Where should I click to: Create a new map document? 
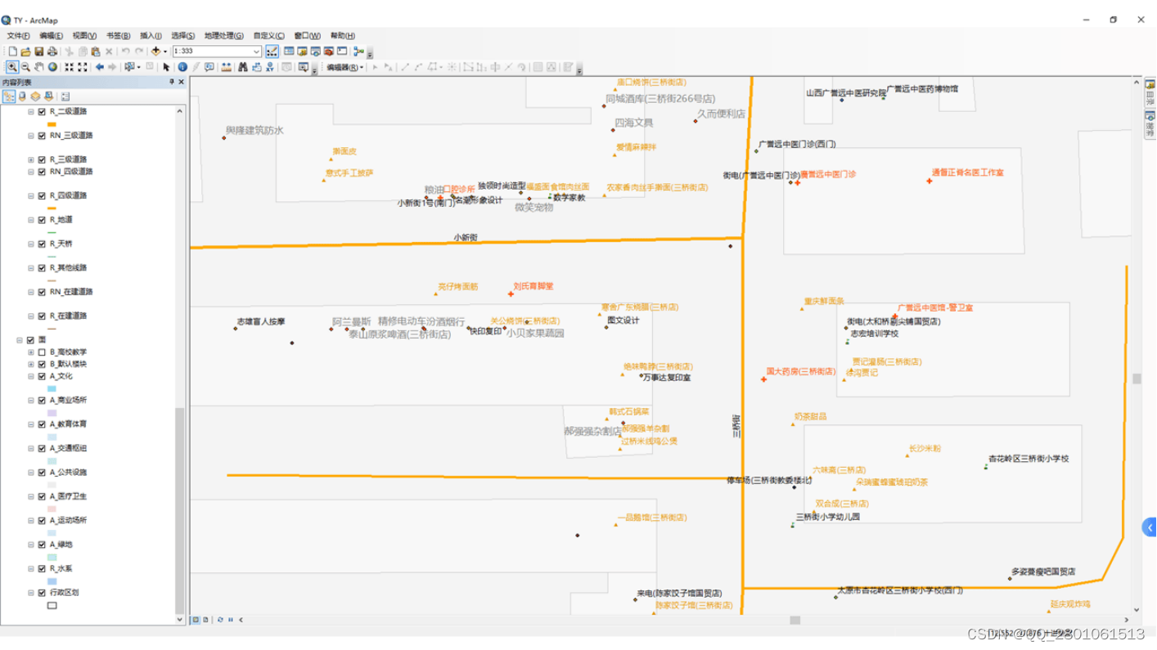[13, 52]
